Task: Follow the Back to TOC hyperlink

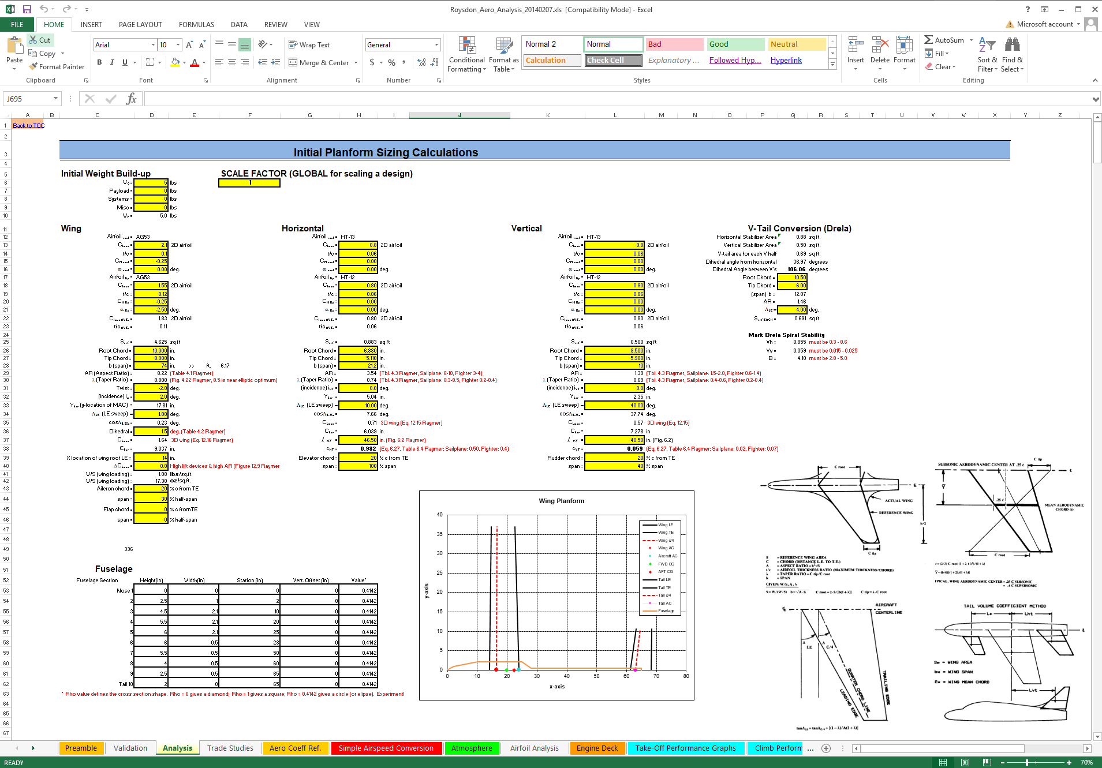Action: pos(28,125)
